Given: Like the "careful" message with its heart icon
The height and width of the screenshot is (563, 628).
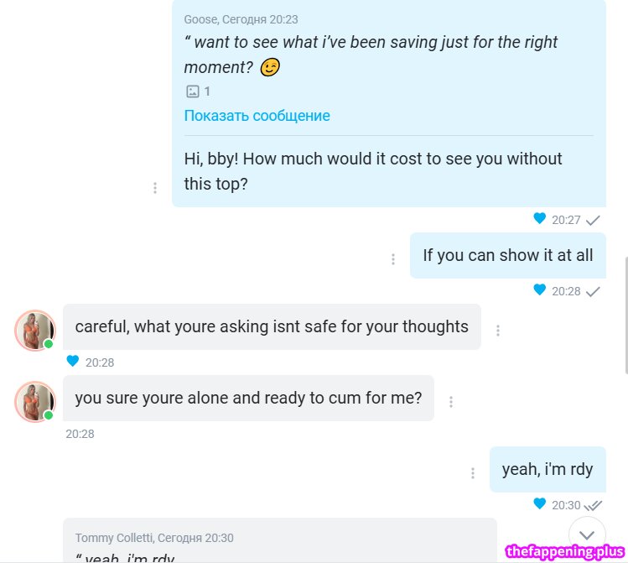Looking at the screenshot, I should click(x=72, y=362).
